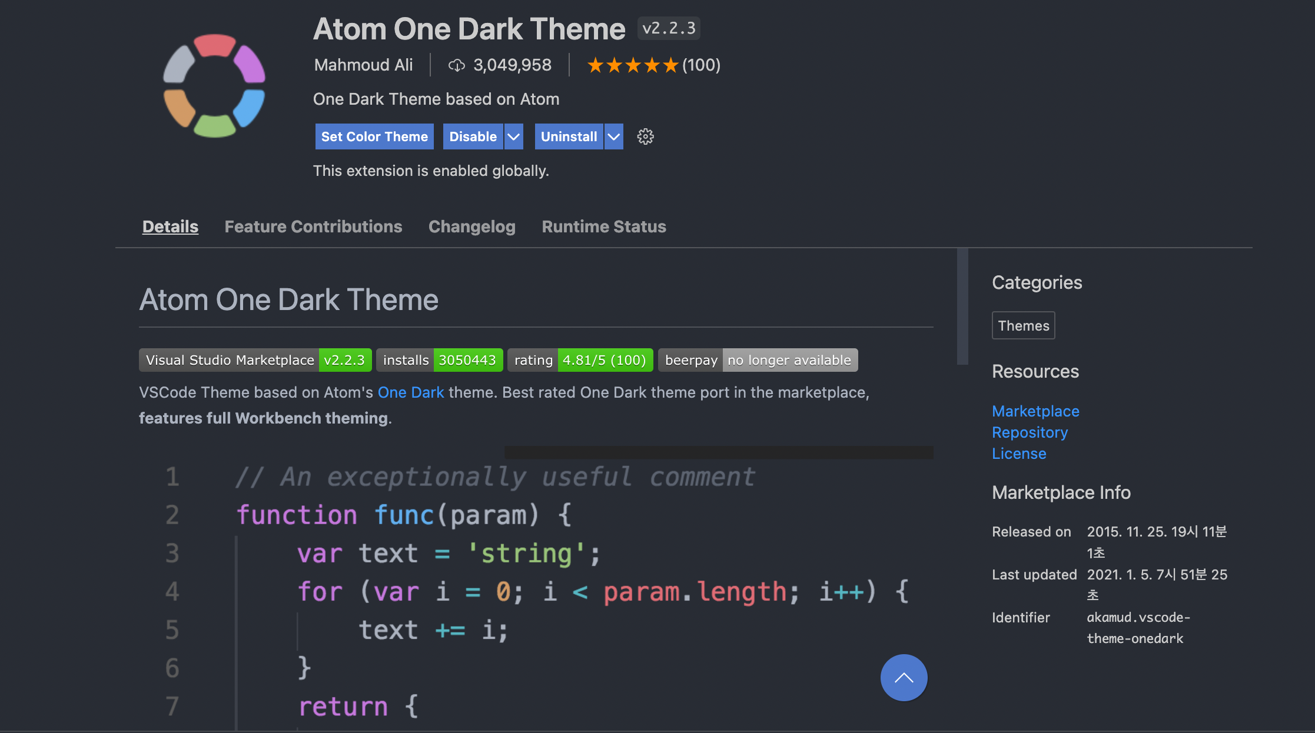The image size is (1315, 733).
Task: Click the rating count (100)
Action: [x=701, y=65]
